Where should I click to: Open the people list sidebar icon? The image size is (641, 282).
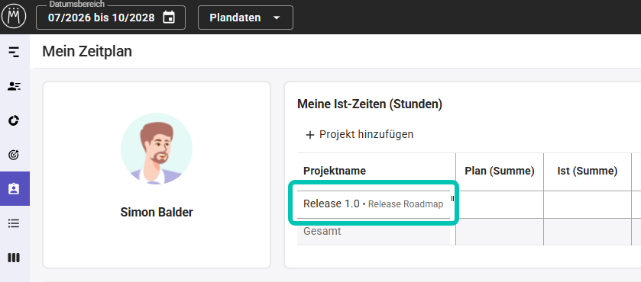point(15,86)
